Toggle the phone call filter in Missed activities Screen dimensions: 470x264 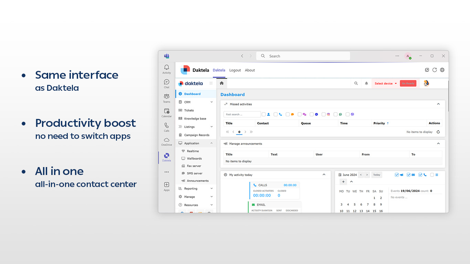point(276,114)
